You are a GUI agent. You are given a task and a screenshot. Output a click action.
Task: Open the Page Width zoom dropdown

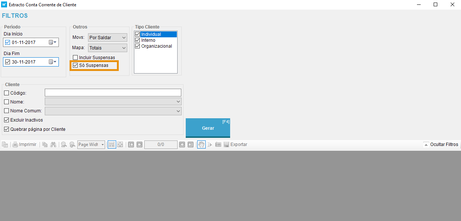(91, 144)
